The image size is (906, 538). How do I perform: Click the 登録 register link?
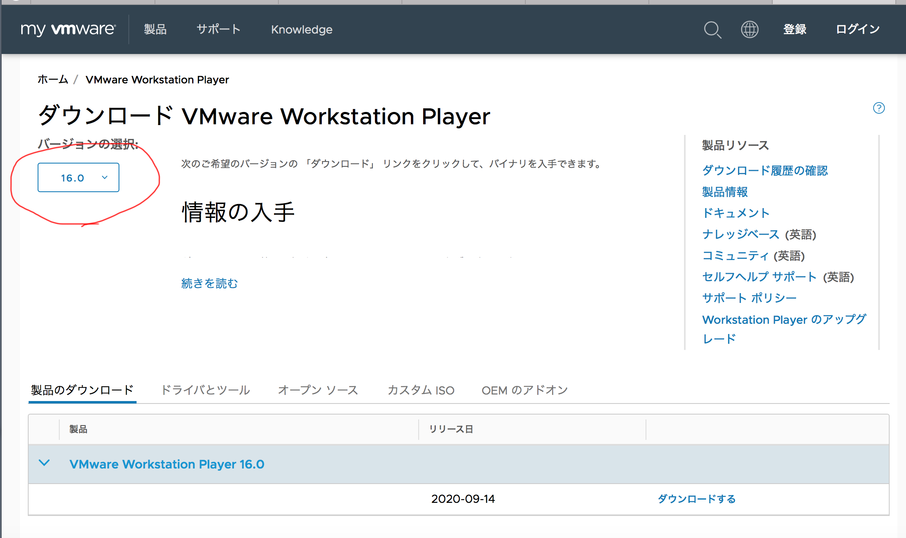pyautogui.click(x=795, y=29)
